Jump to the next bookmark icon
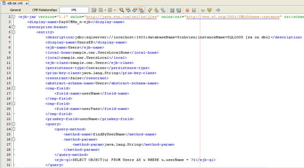Screen dimensions: 304x168 (x=157, y=10)
